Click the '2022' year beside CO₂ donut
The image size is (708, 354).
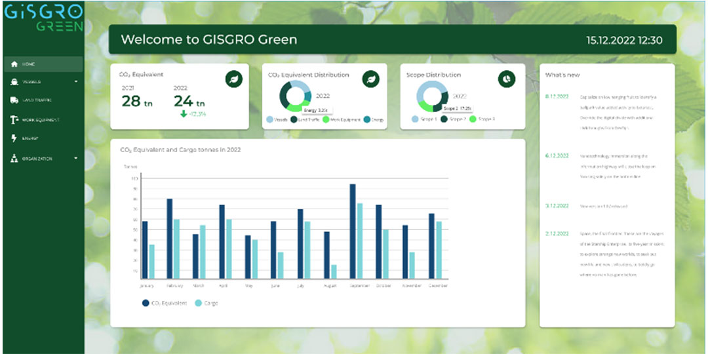coord(323,96)
